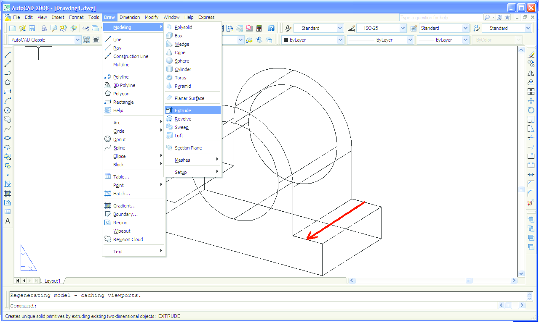This screenshot has width=539, height=336.
Task: Click the Workspace Settings gear icon
Action: pyautogui.click(x=86, y=40)
